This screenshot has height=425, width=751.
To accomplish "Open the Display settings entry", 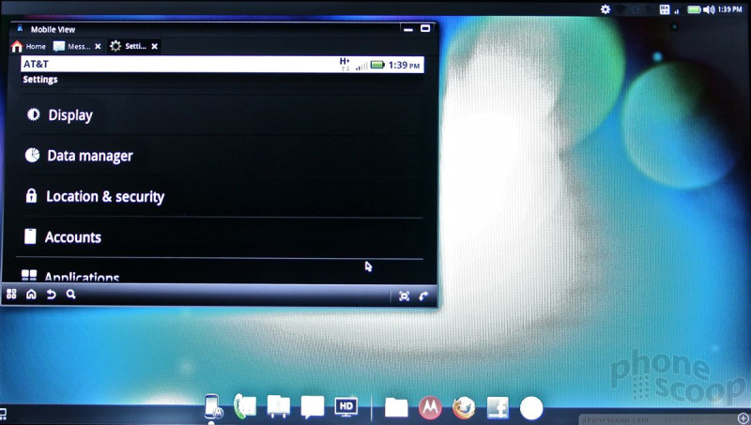I will 221,115.
